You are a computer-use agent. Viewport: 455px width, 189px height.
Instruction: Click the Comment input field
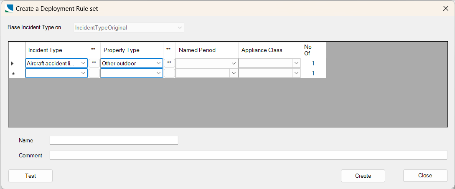[249, 155]
